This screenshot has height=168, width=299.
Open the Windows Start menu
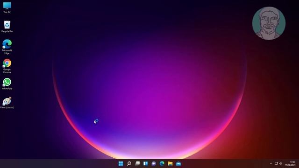coord(121,163)
